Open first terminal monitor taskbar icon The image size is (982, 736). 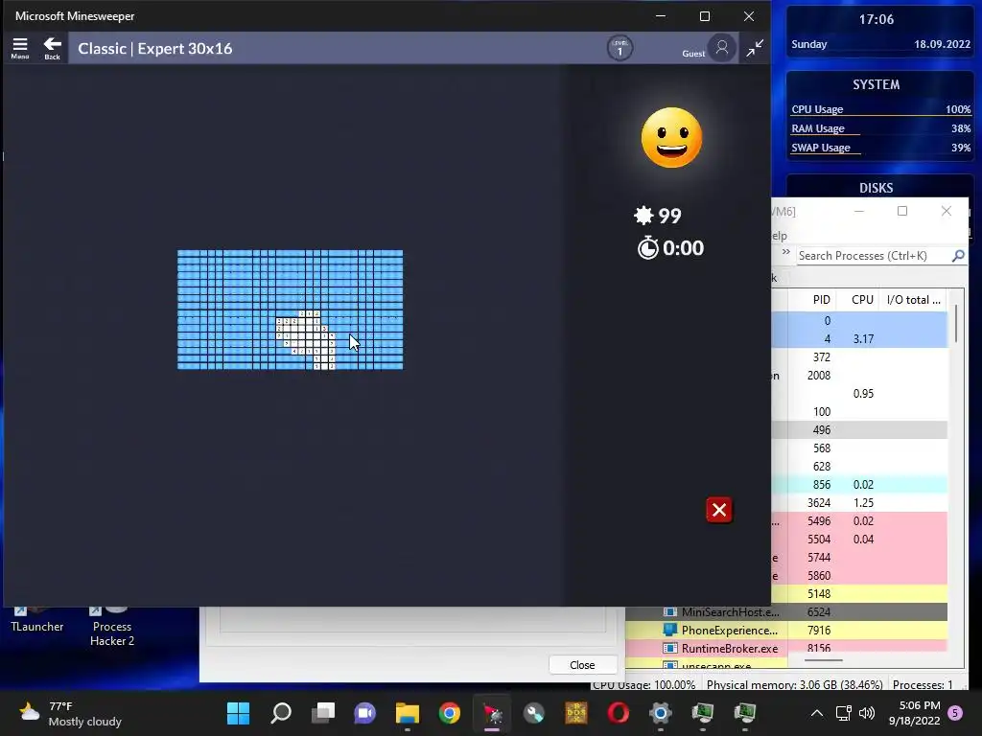pyautogui.click(x=703, y=713)
